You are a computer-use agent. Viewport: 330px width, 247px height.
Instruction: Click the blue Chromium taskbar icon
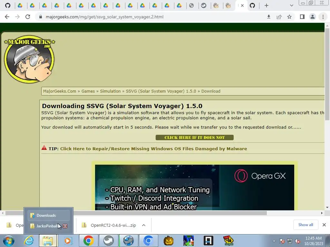click(x=149, y=241)
